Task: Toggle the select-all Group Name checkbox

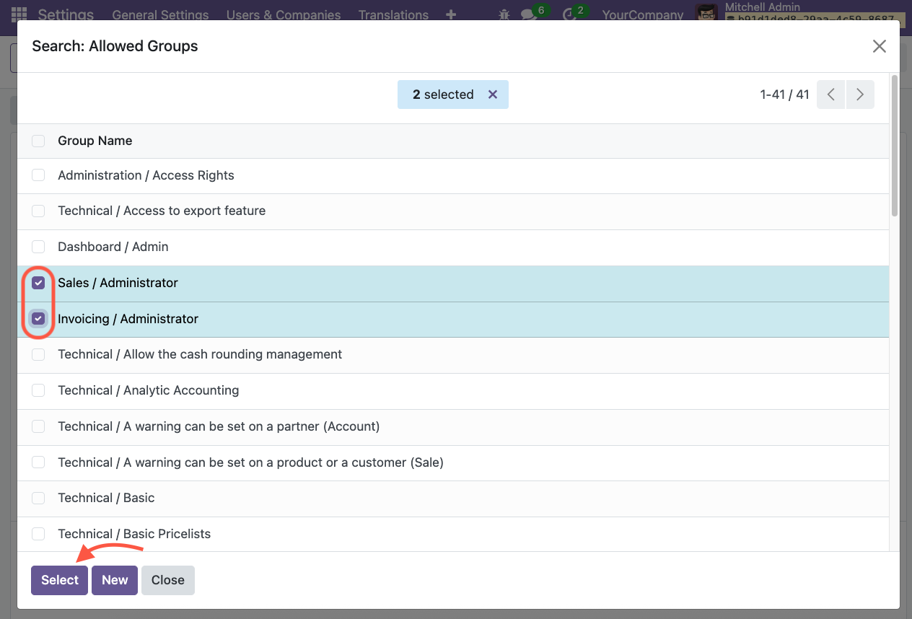Action: coord(38,141)
